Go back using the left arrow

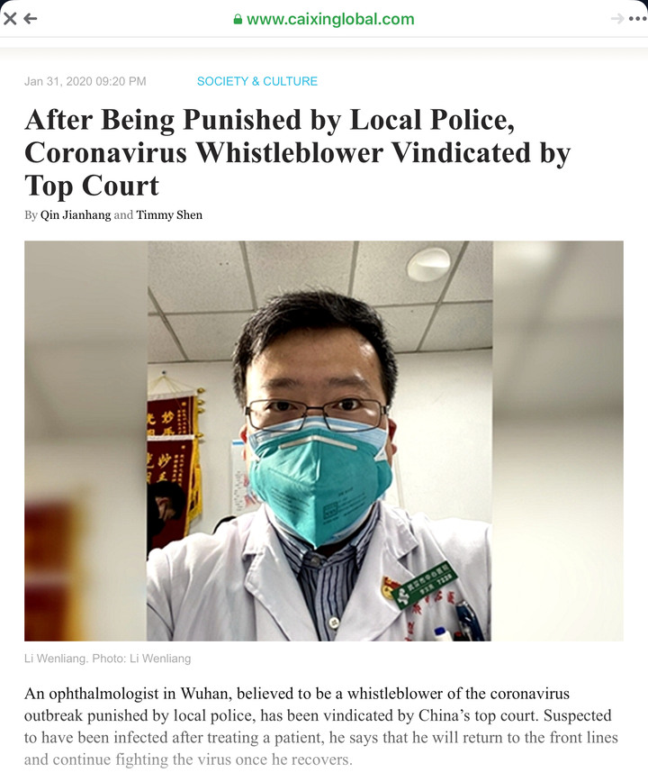[31, 19]
